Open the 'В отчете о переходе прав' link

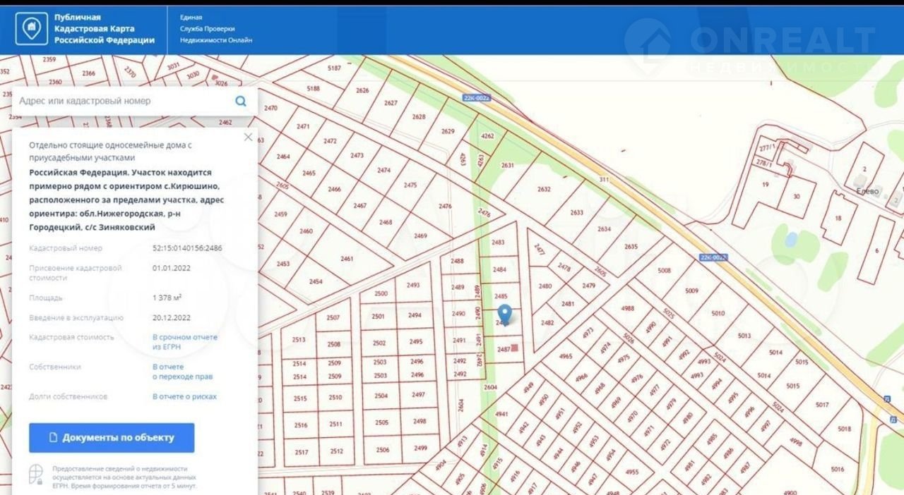(182, 372)
